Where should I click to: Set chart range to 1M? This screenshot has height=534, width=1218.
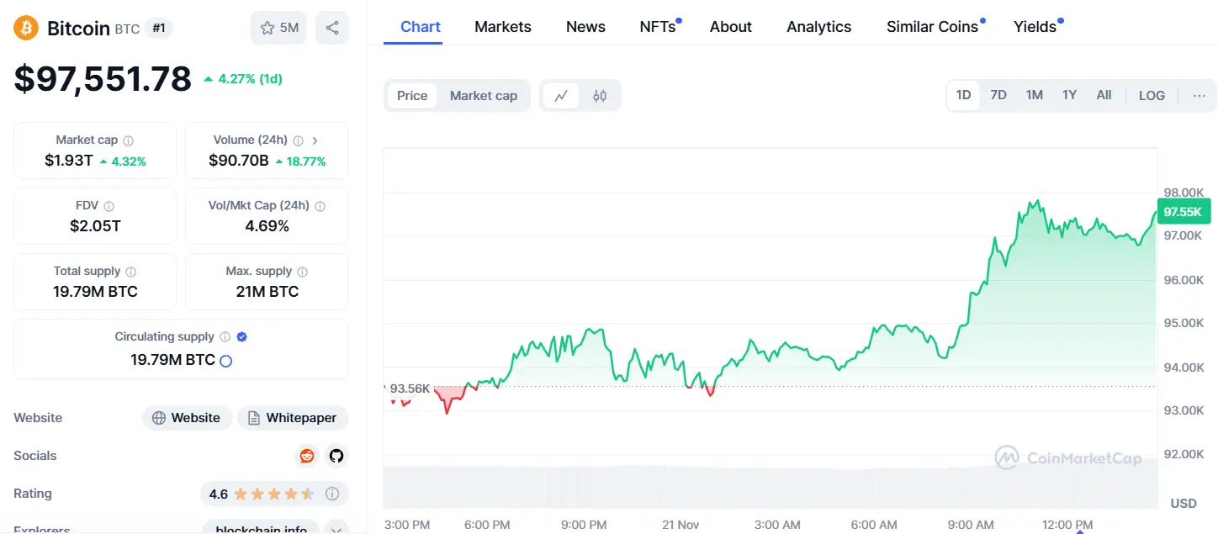click(1035, 95)
